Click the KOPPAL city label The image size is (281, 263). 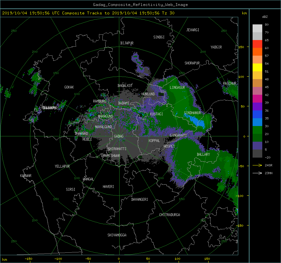click(154, 140)
